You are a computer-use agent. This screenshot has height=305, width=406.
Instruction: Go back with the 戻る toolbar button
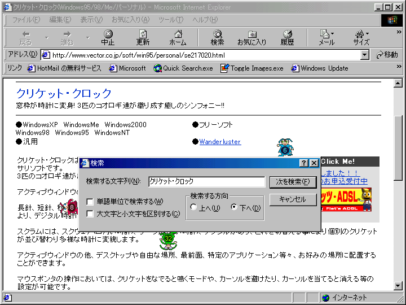25,38
